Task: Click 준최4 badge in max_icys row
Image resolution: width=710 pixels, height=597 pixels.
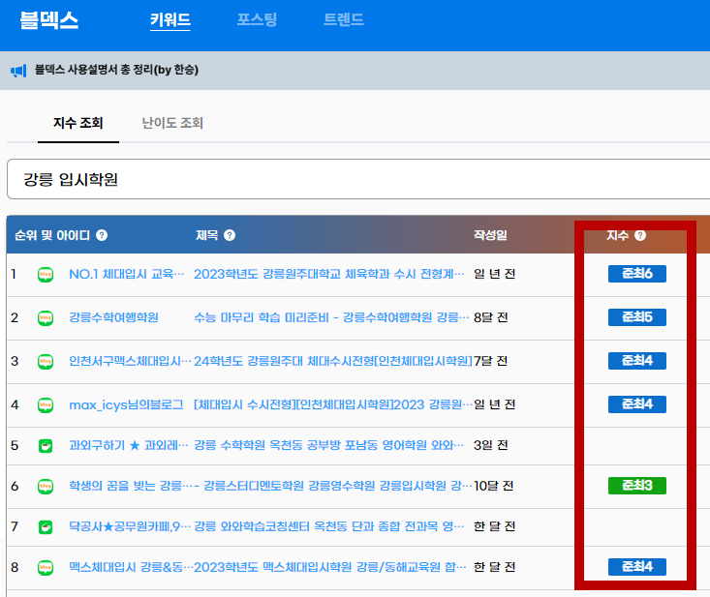Action: (637, 403)
